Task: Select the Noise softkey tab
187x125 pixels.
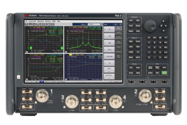Action: [x=118, y=28]
